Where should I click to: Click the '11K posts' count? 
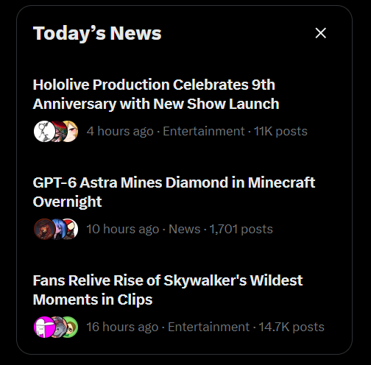pyautogui.click(x=280, y=131)
